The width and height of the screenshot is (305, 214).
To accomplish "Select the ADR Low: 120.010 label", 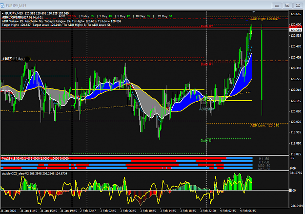I will point(264,125).
